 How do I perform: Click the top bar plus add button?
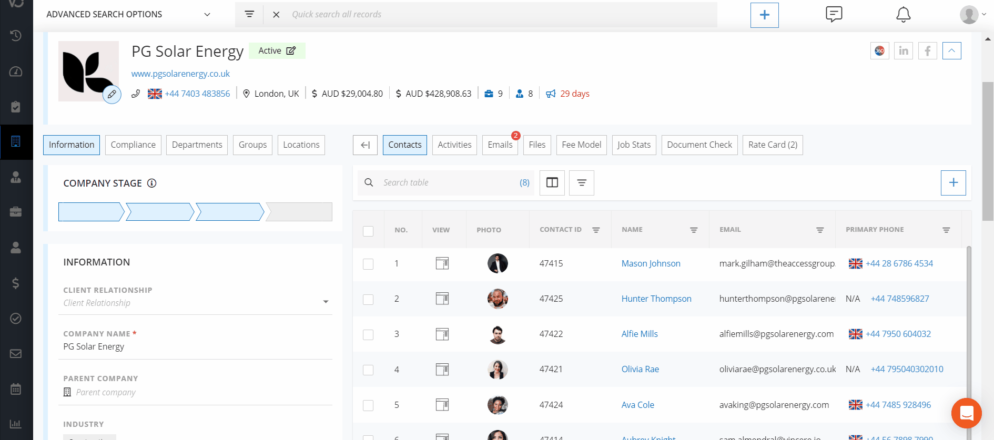tap(764, 15)
